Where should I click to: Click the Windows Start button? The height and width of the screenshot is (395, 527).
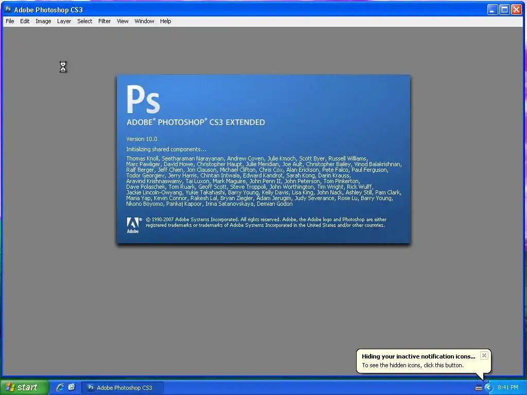[24, 387]
